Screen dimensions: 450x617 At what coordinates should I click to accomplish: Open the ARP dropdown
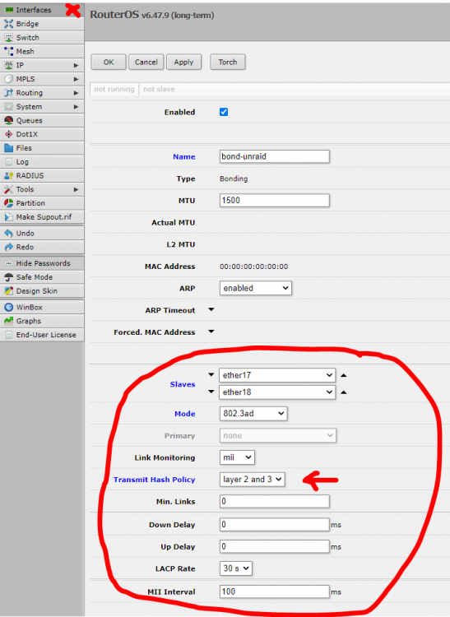(x=256, y=288)
